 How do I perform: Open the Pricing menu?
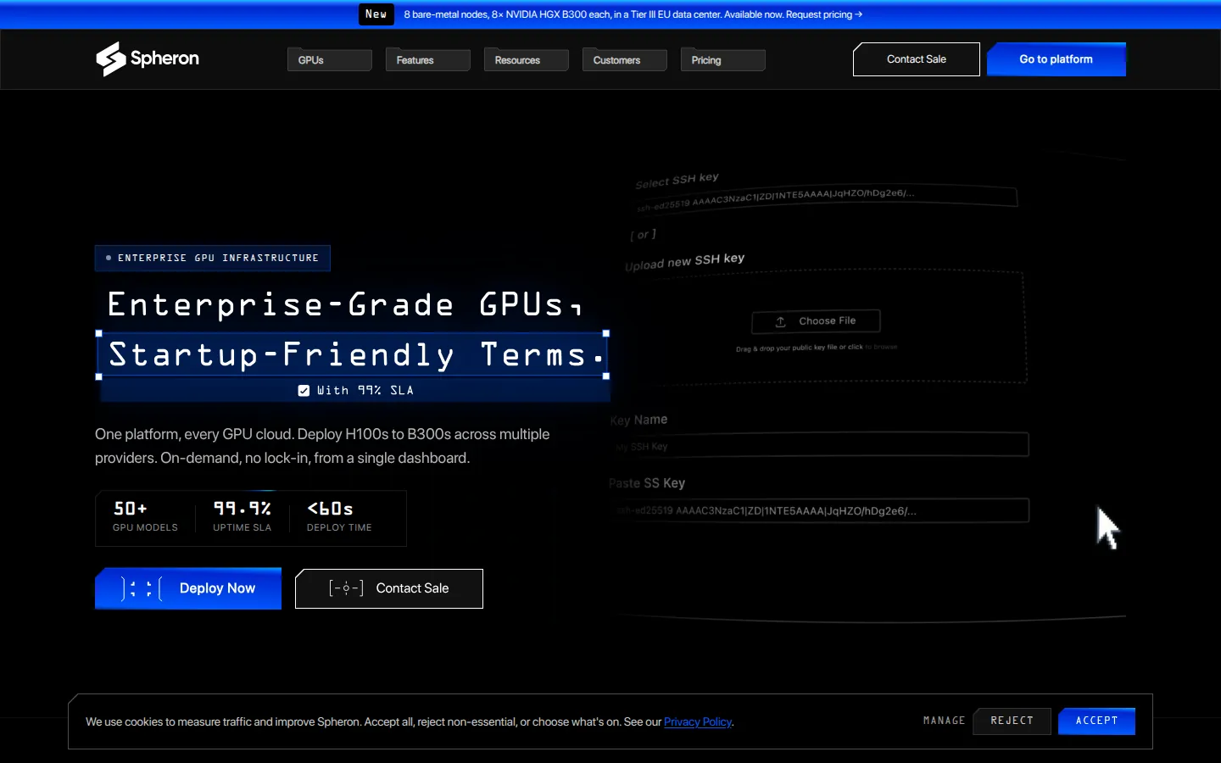[x=723, y=60]
